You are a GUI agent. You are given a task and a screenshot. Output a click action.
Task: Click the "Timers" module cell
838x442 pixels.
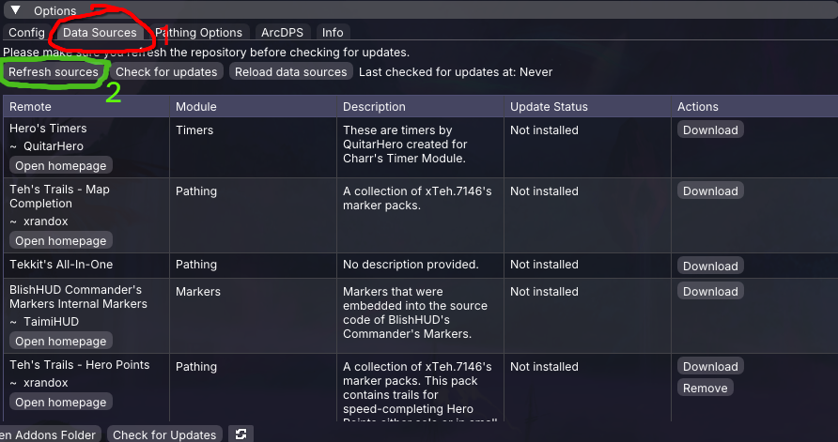pyautogui.click(x=194, y=130)
